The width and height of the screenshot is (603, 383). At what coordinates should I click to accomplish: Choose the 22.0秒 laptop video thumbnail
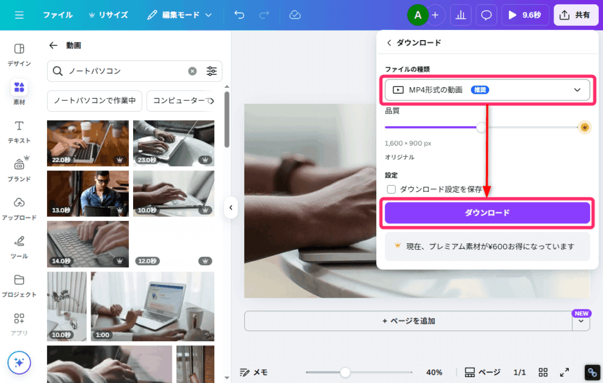(x=88, y=143)
